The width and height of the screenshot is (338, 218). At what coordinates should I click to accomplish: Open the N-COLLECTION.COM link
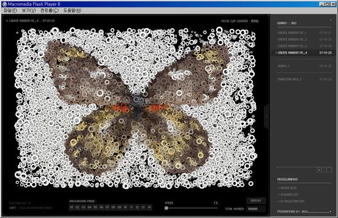click(x=292, y=201)
